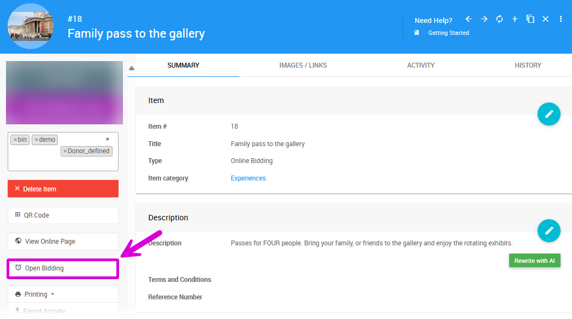Edit the Item section with pencil button

point(549,114)
